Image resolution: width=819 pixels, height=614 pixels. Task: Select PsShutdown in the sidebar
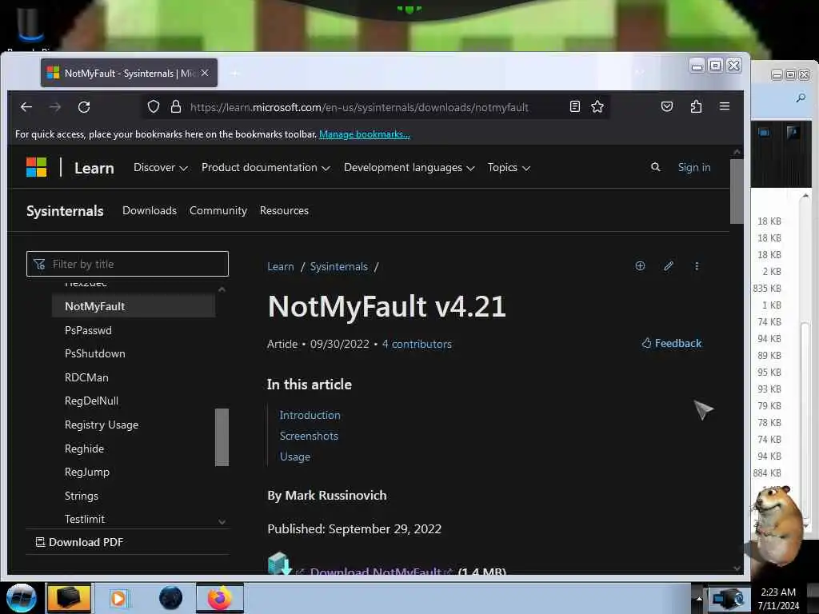(95, 353)
